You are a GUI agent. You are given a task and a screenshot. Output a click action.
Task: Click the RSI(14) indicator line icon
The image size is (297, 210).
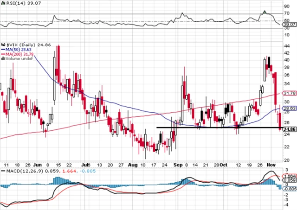(x=2, y=4)
